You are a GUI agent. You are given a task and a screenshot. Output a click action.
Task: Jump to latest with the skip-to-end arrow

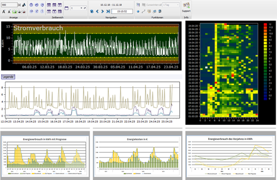coord(108,11)
